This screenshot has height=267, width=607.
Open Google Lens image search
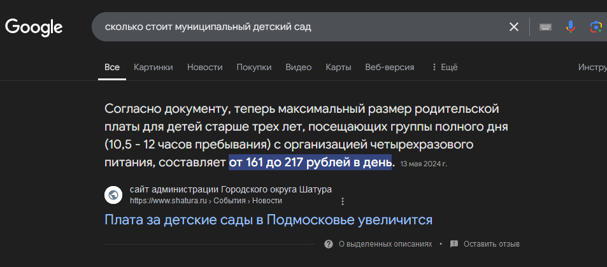(x=596, y=27)
